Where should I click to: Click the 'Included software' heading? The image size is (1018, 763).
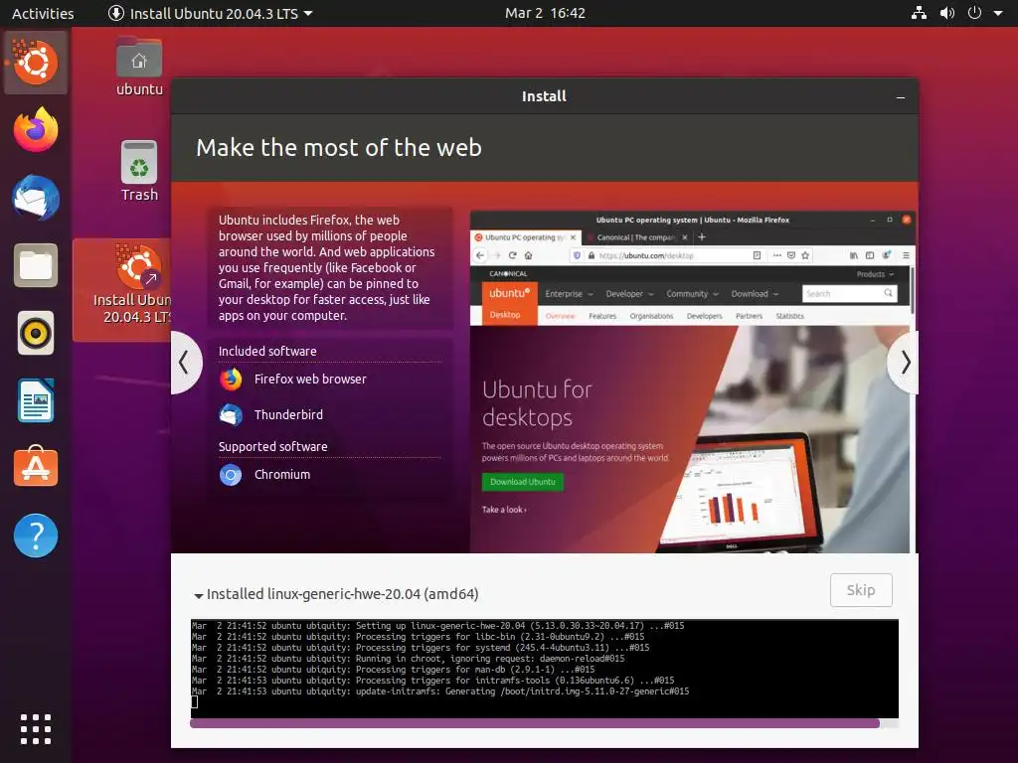click(267, 351)
